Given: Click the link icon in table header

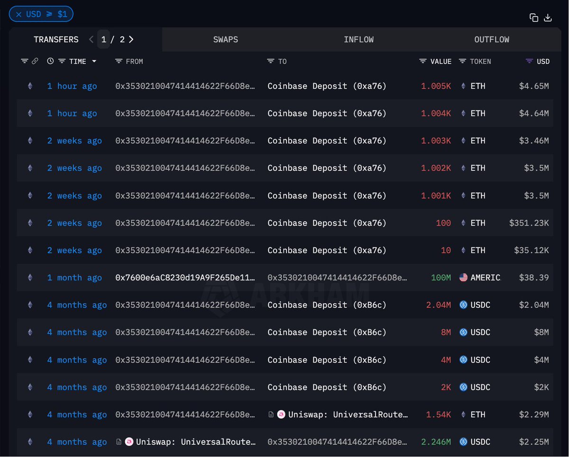Looking at the screenshot, I should click(x=35, y=61).
